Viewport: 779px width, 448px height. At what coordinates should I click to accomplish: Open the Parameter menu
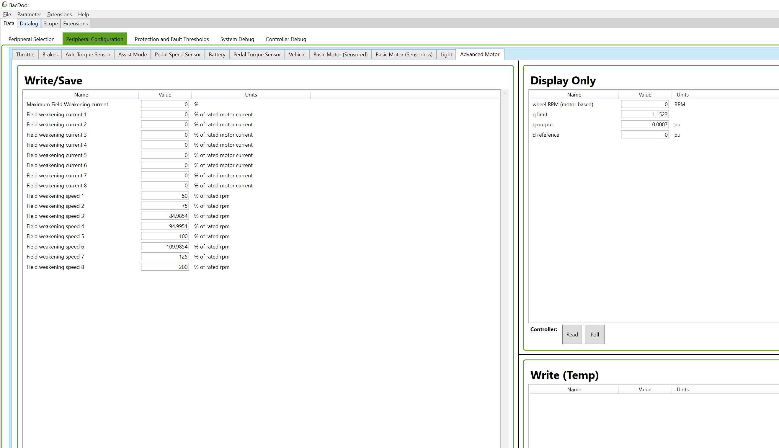29,14
